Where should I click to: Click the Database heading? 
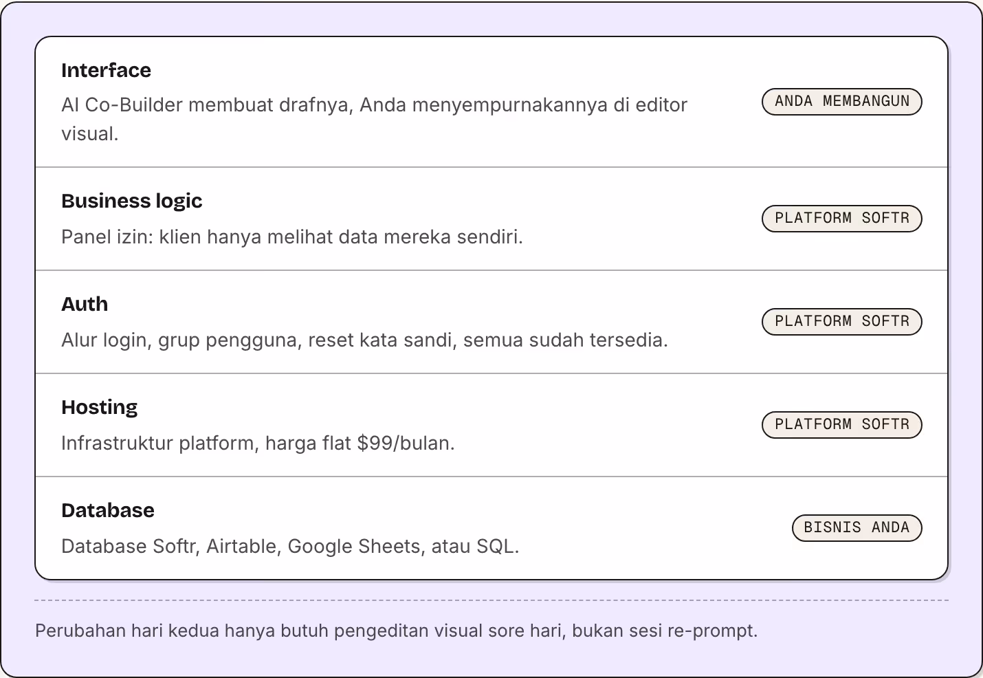108,510
